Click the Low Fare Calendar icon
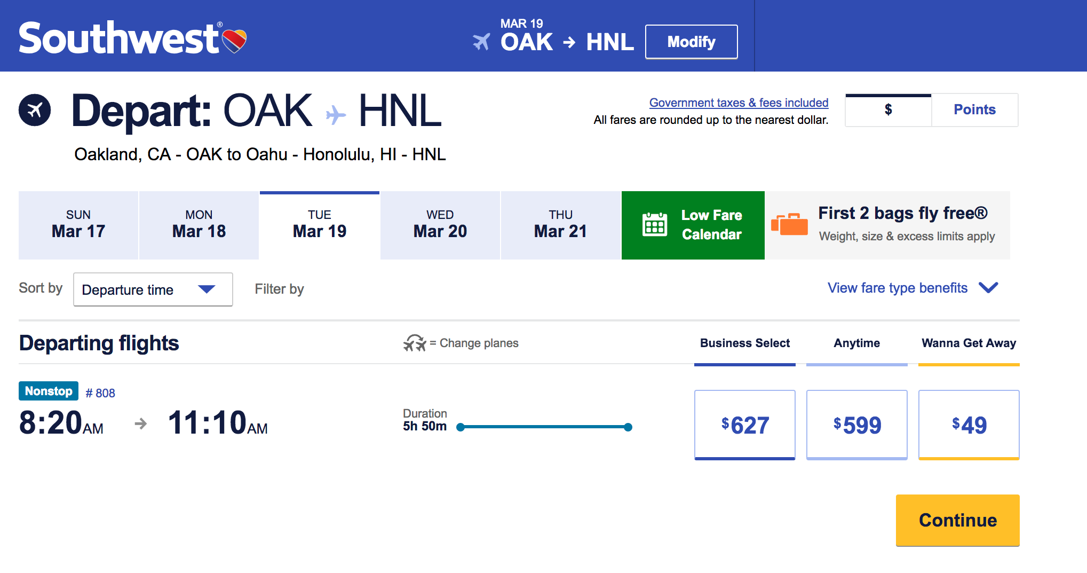Viewport: 1087px width, 573px height. [x=655, y=224]
